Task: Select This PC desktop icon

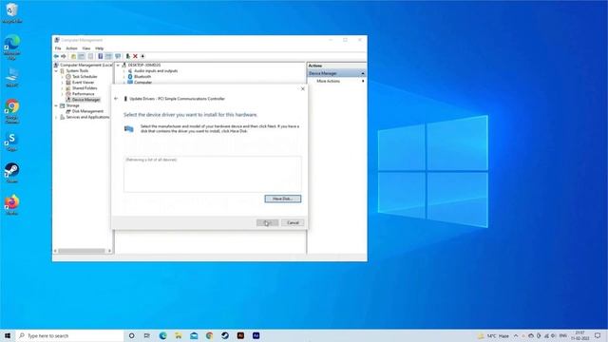Action: click(x=11, y=77)
